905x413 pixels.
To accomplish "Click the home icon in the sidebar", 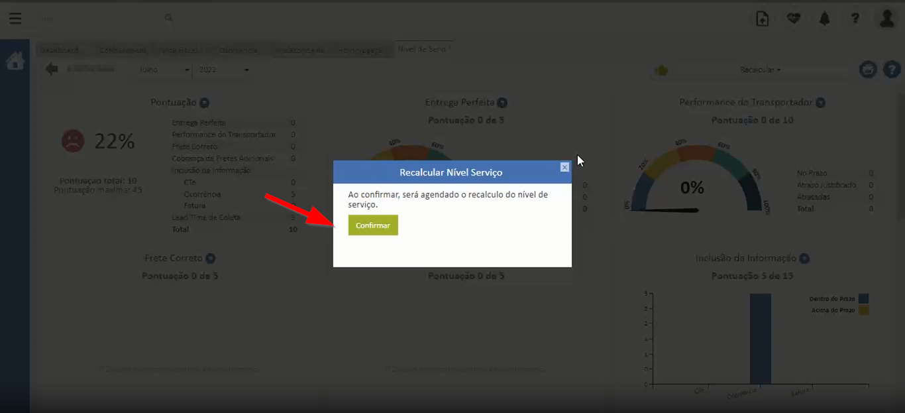I will pos(15,60).
